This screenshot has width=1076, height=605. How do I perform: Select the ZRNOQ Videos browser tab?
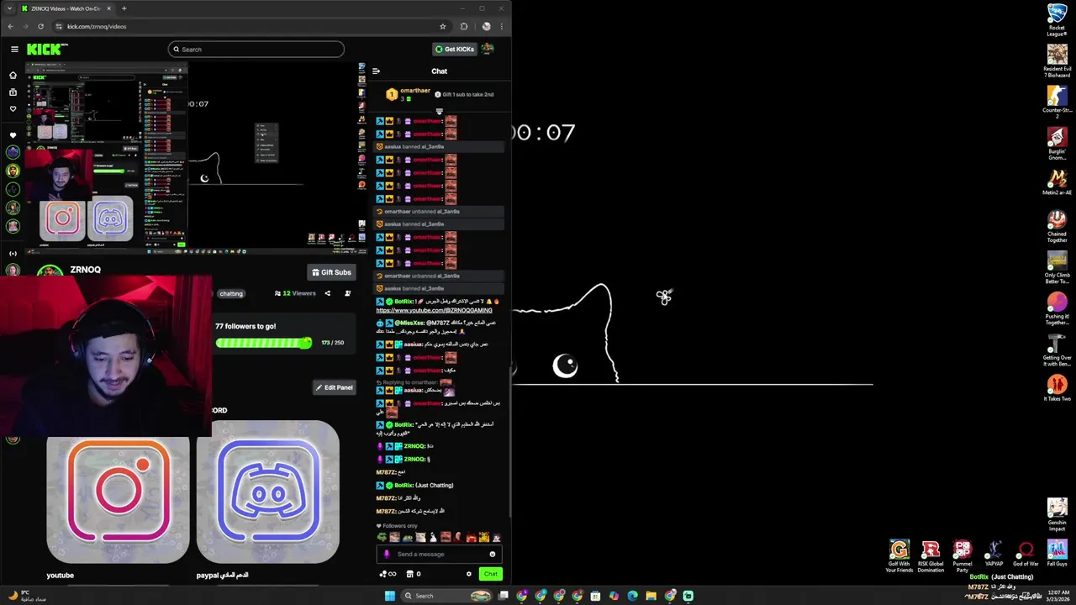click(66, 8)
